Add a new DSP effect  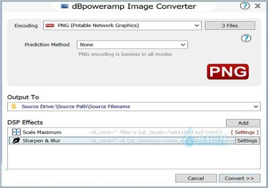[243, 123]
